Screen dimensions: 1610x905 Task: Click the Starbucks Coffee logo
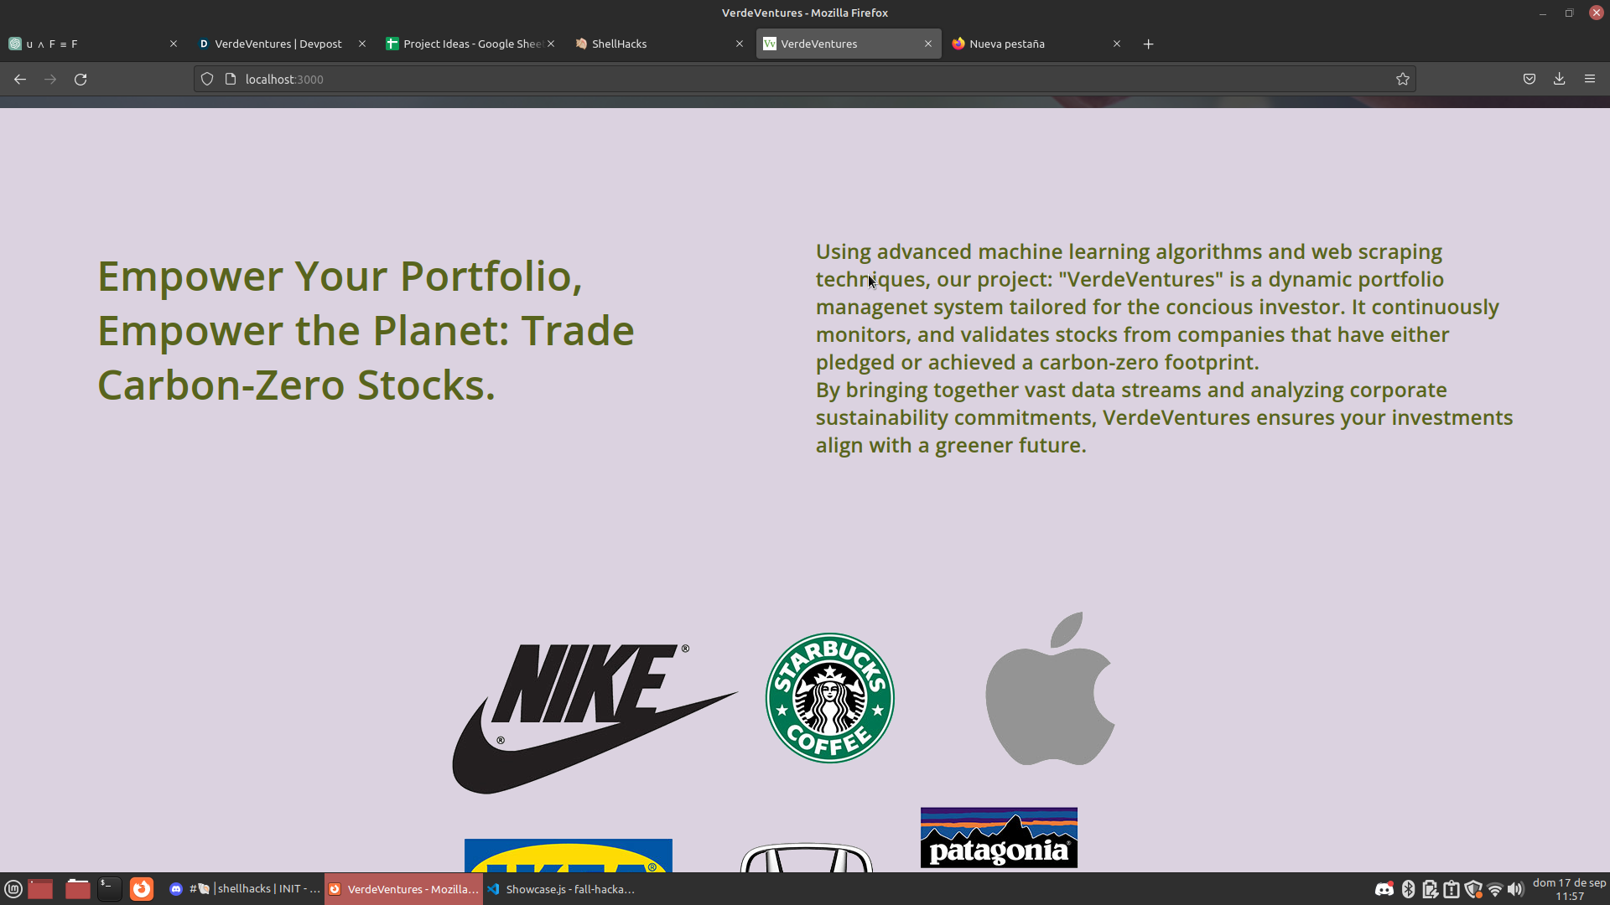click(x=830, y=698)
